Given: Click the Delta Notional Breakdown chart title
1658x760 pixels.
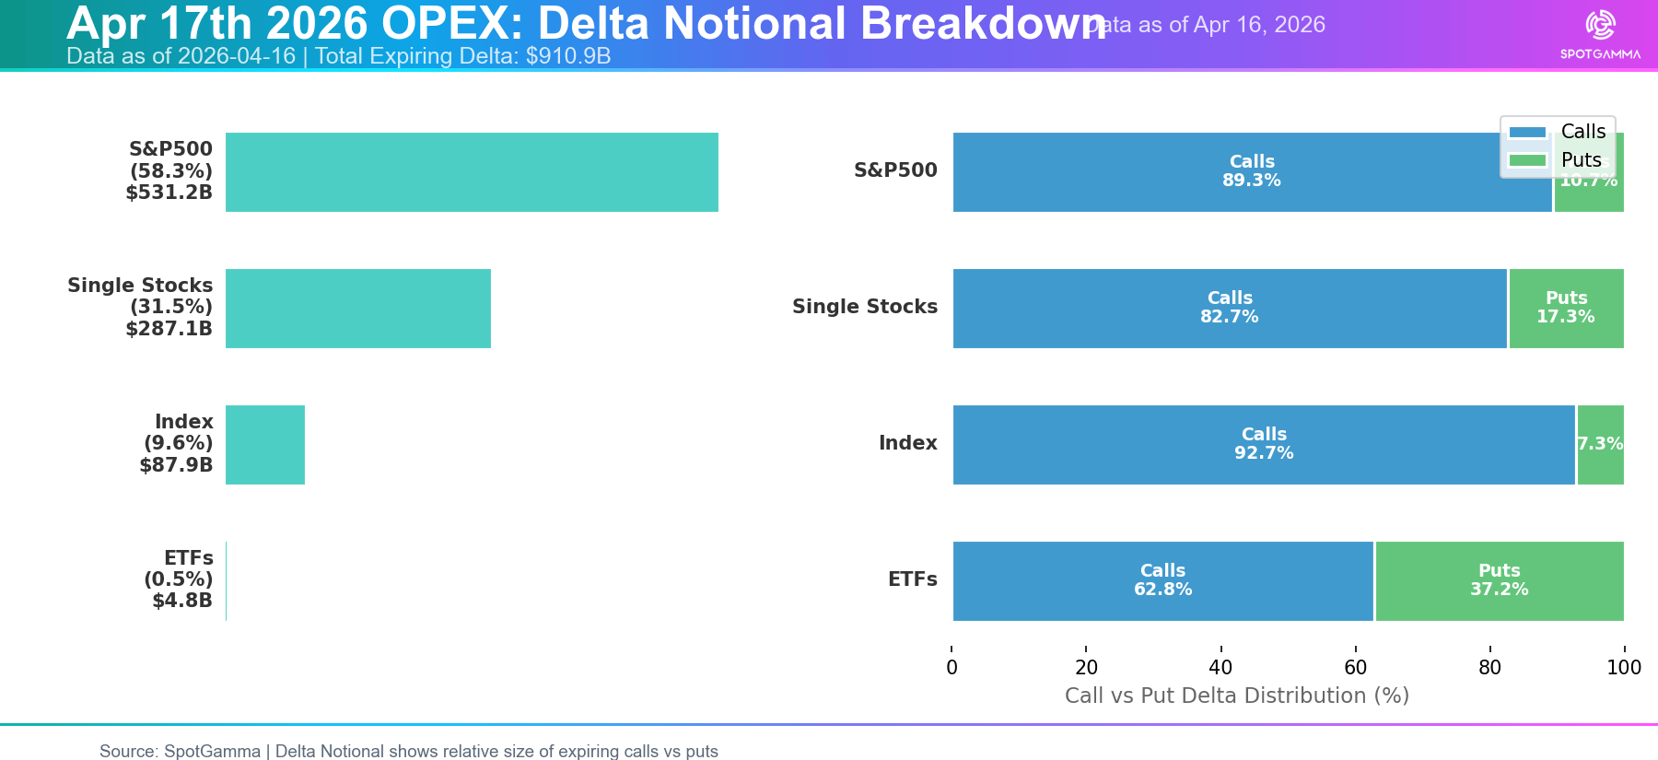Looking at the screenshot, I should (x=586, y=24).
